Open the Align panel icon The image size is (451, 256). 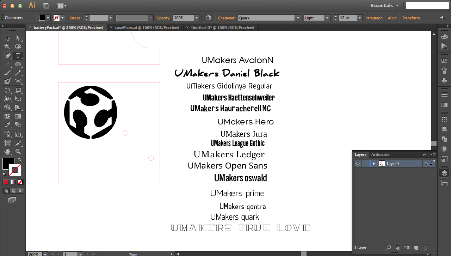(444, 129)
